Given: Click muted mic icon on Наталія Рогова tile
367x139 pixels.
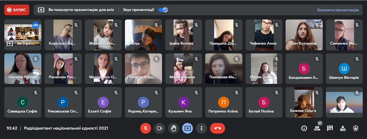Looking at the screenshot, I should point(35,59).
